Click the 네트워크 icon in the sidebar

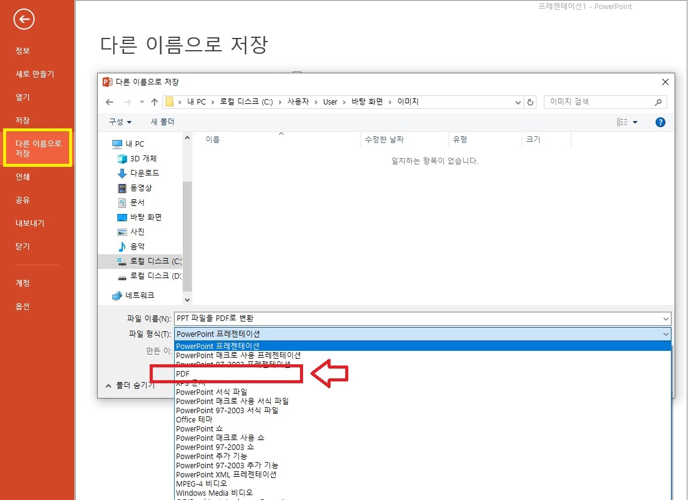117,296
